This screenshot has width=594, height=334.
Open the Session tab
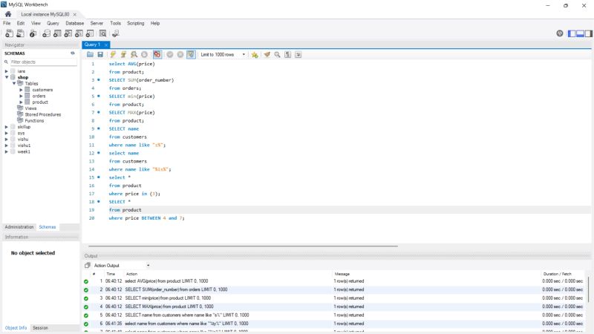[40, 327]
